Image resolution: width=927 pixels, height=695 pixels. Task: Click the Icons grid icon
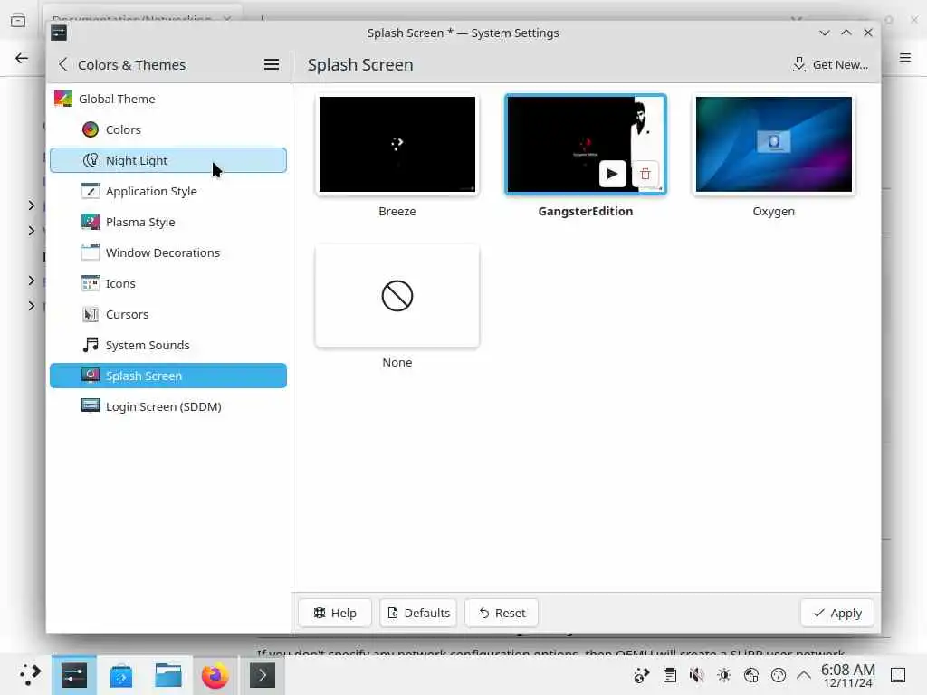pos(91,283)
